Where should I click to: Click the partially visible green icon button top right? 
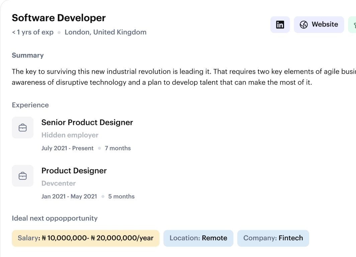(353, 24)
